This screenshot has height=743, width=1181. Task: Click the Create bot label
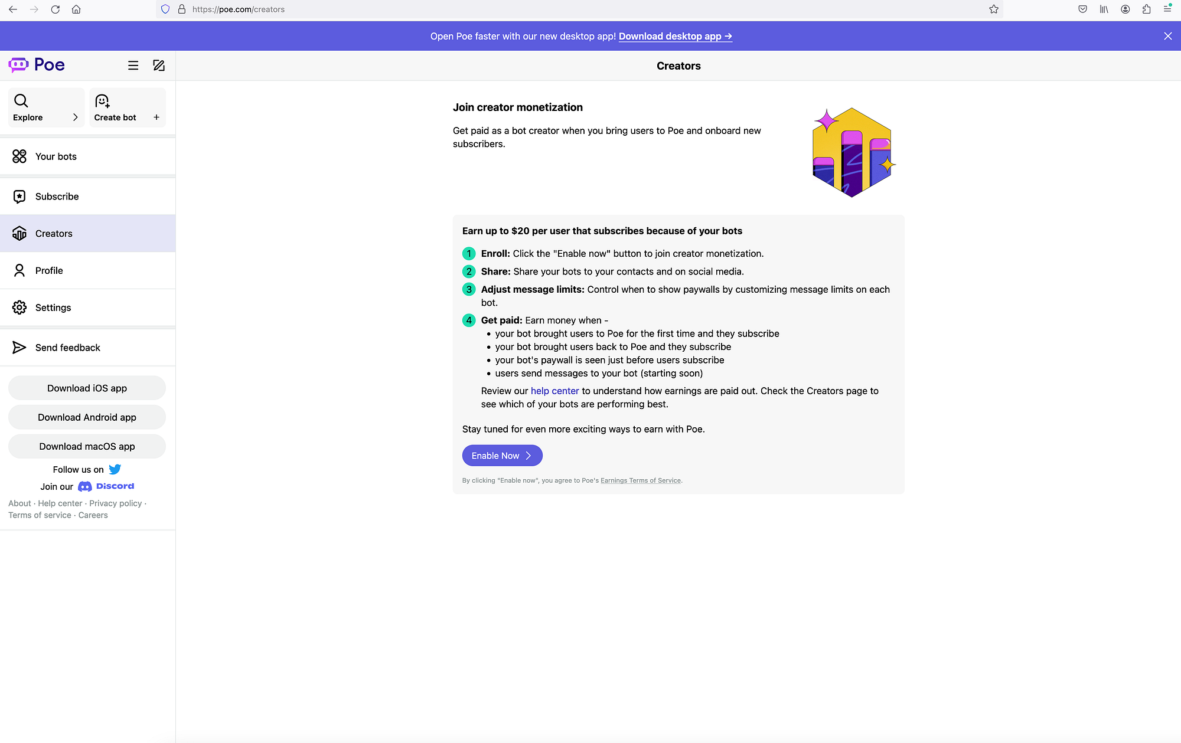[115, 117]
